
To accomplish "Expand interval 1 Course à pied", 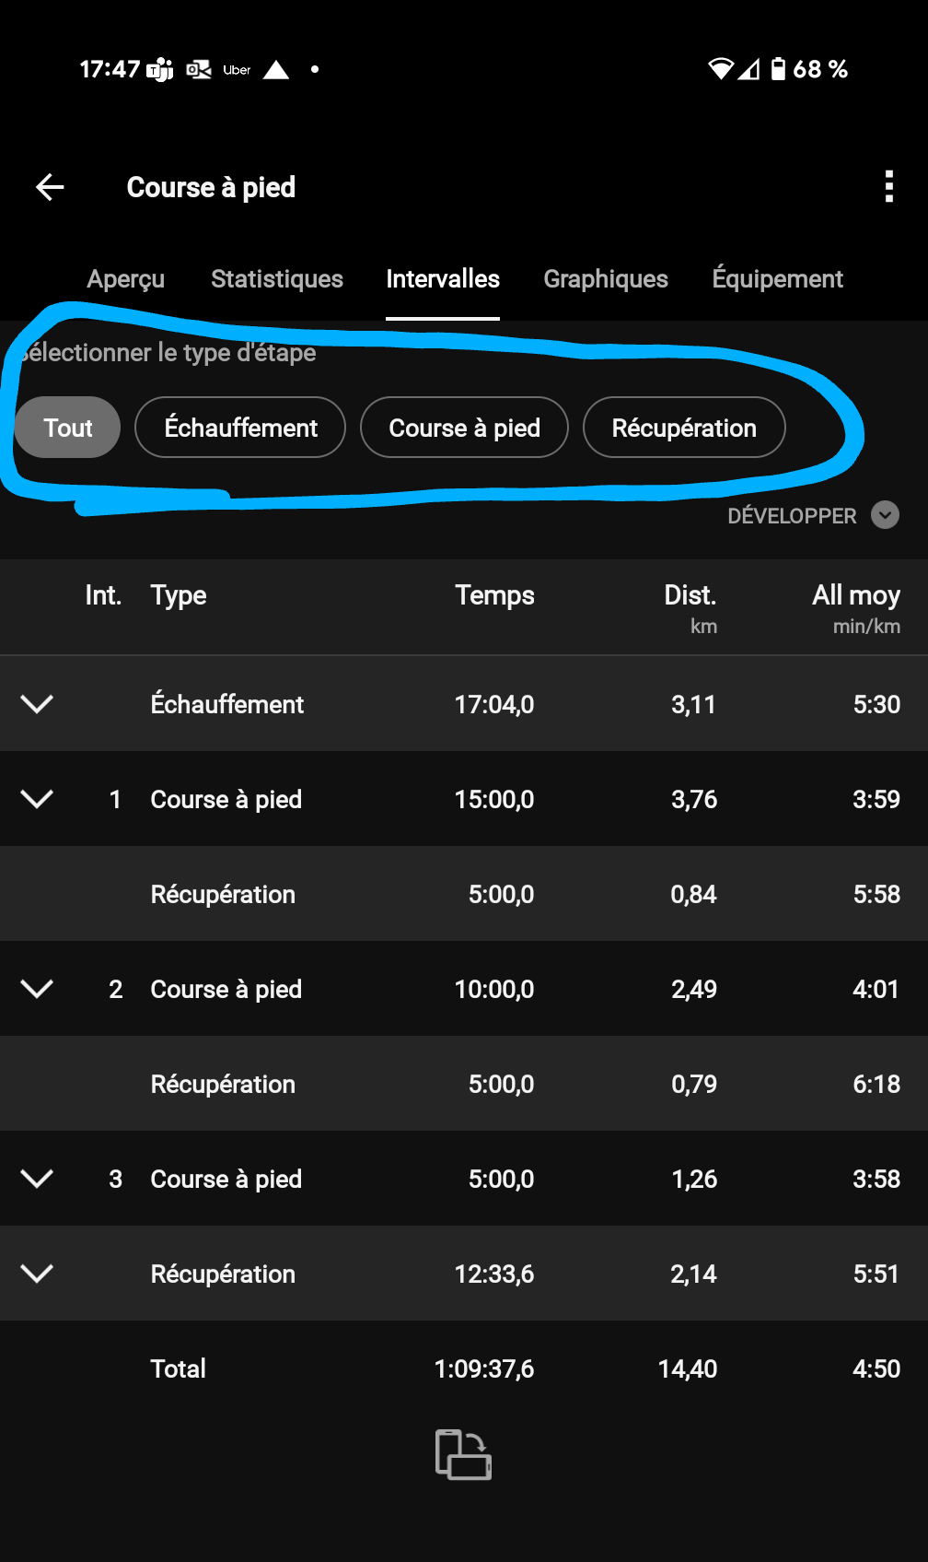I will click(37, 799).
